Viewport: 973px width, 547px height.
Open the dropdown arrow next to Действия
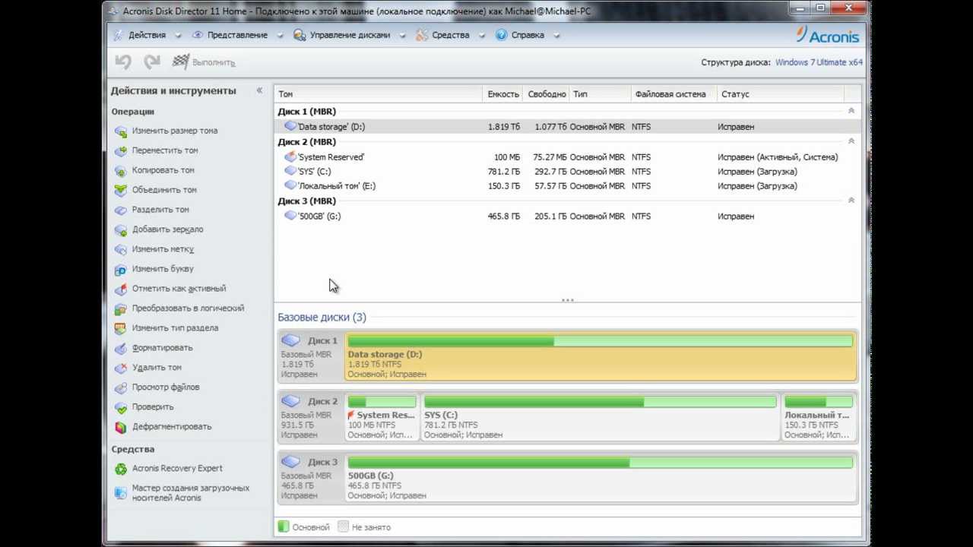point(178,35)
